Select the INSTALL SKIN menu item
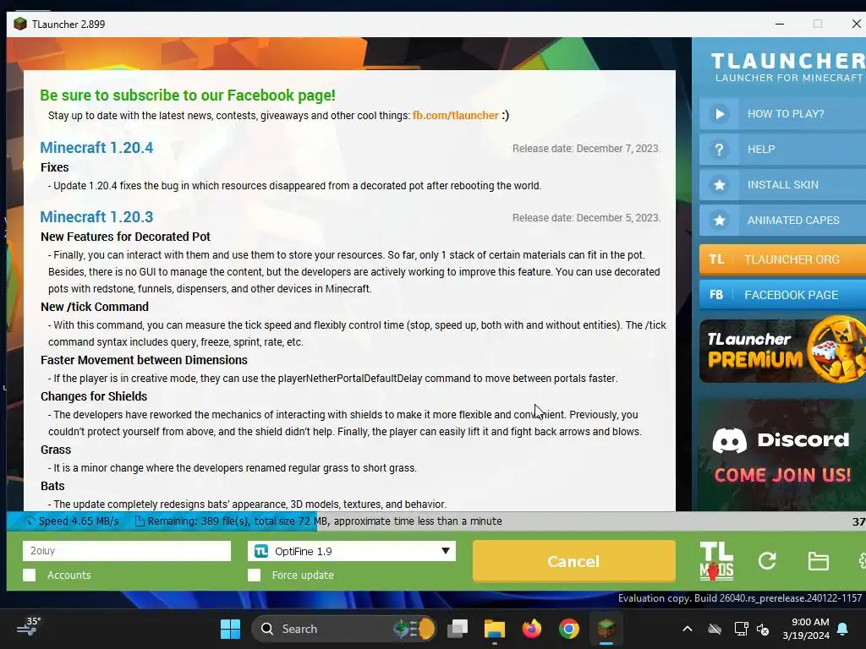Screen dimensions: 866x649 [782, 185]
